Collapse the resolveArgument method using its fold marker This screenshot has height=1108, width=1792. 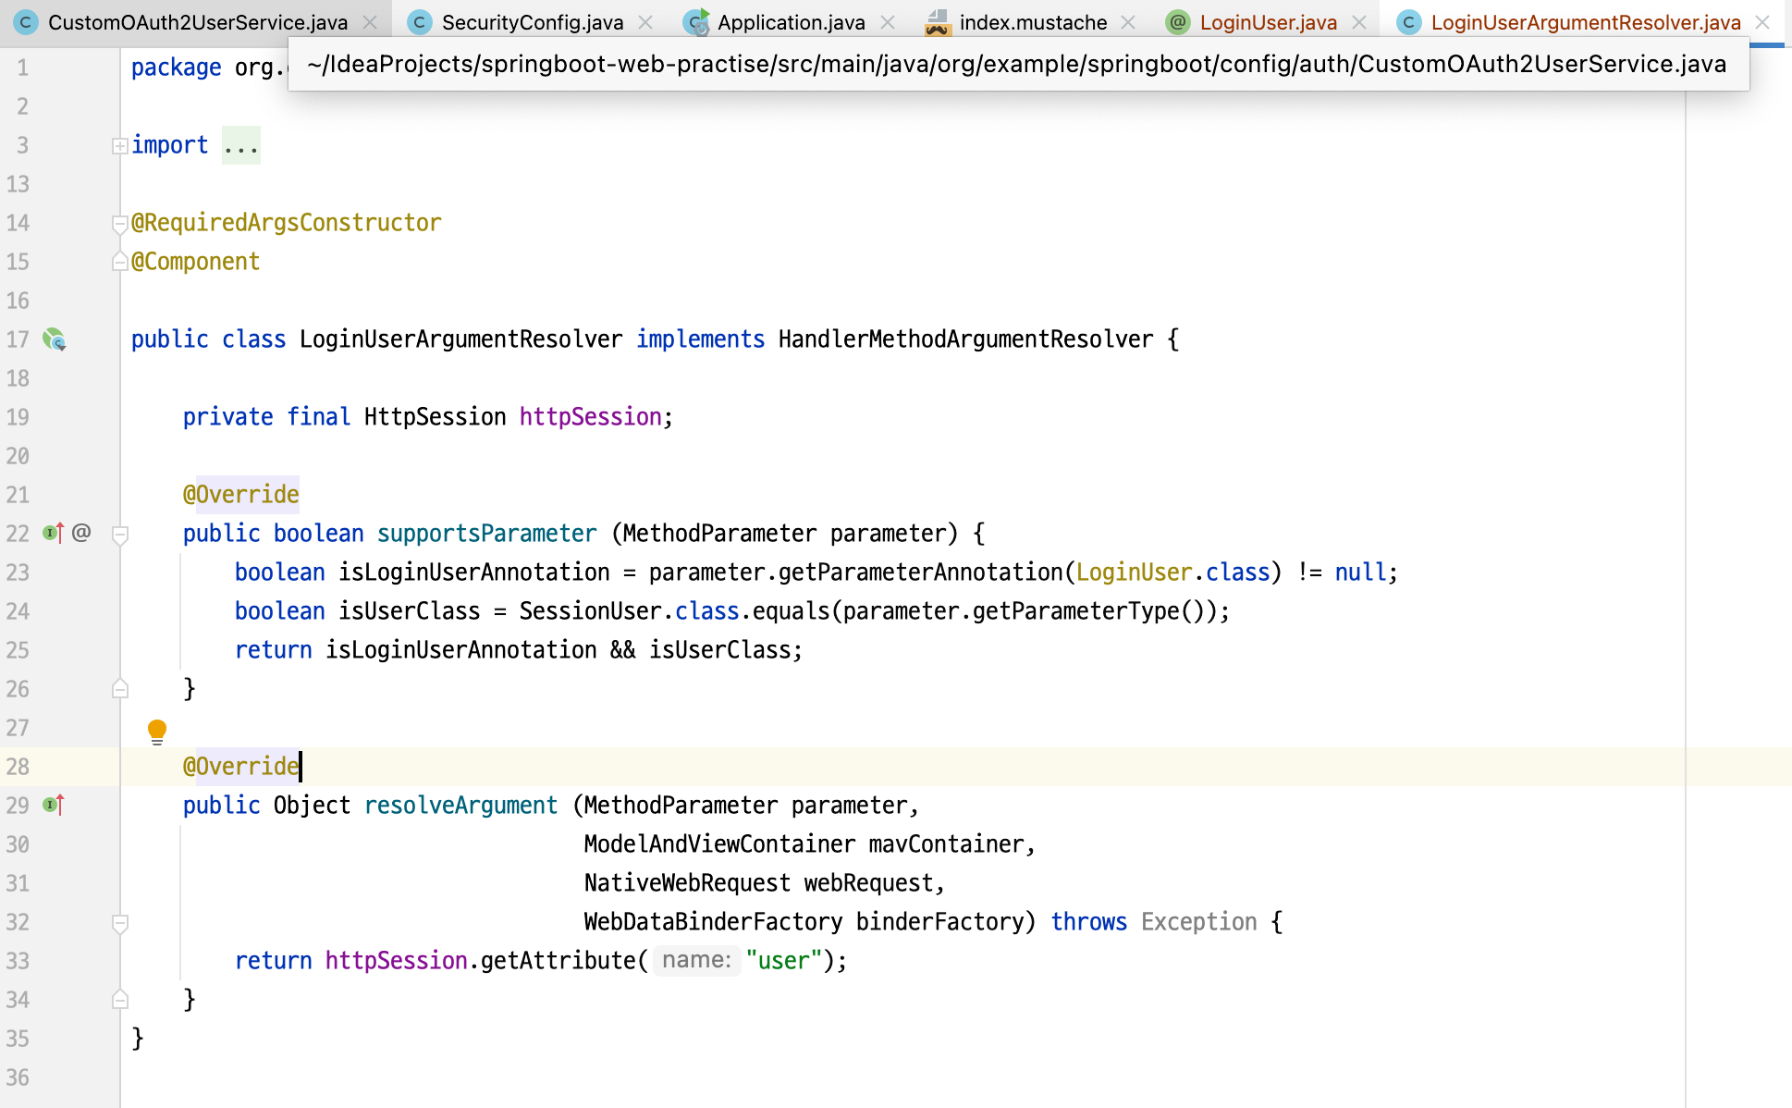pyautogui.click(x=119, y=923)
